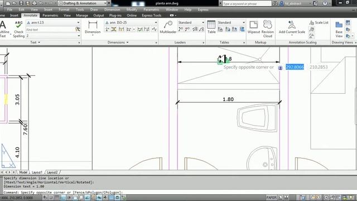Expand the Add Current Scale arrow

click(292, 35)
